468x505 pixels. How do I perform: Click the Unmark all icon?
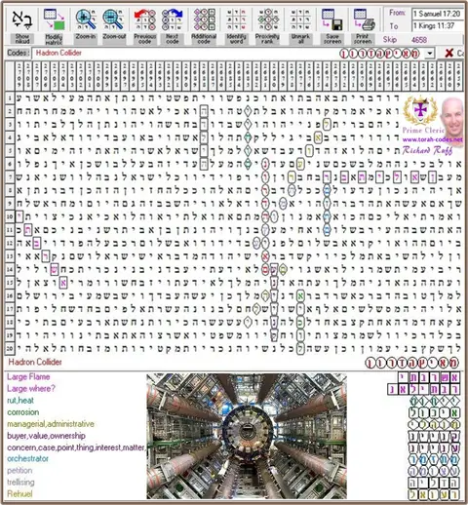[300, 19]
